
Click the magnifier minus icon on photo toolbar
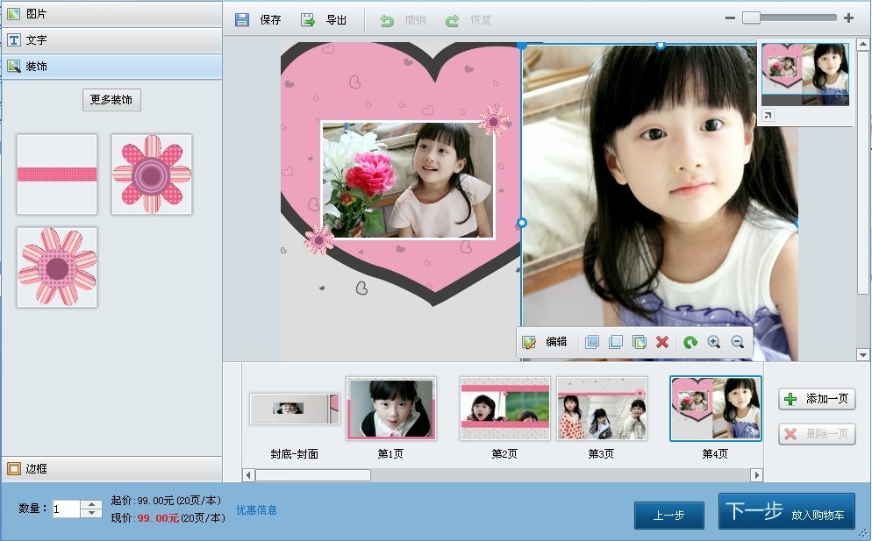(737, 342)
